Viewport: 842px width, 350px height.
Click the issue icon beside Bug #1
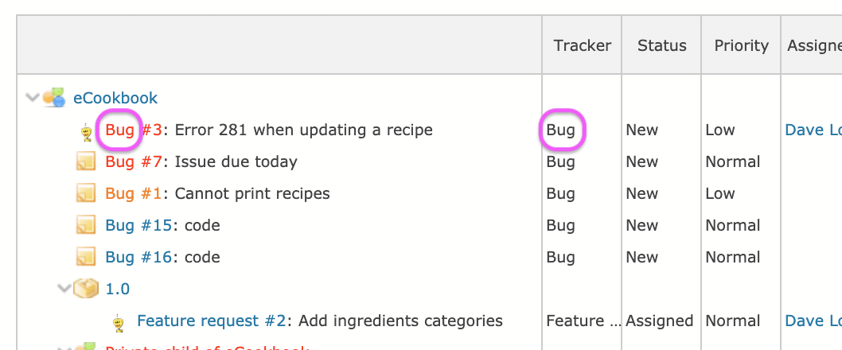[x=86, y=194]
